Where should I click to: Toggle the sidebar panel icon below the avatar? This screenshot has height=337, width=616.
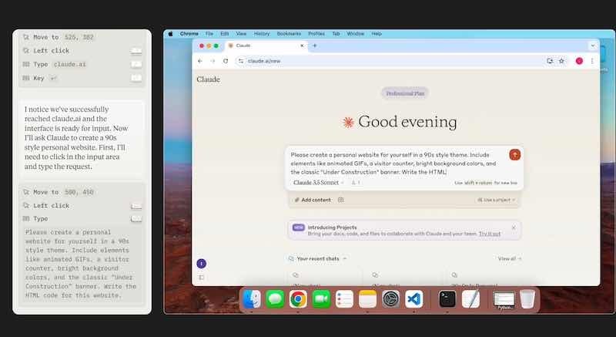(201, 278)
